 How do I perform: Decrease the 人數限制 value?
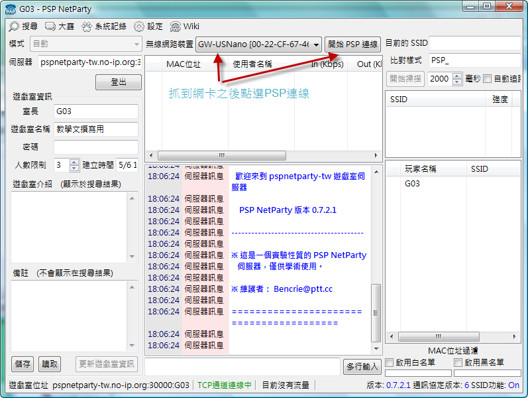pyautogui.click(x=74, y=168)
